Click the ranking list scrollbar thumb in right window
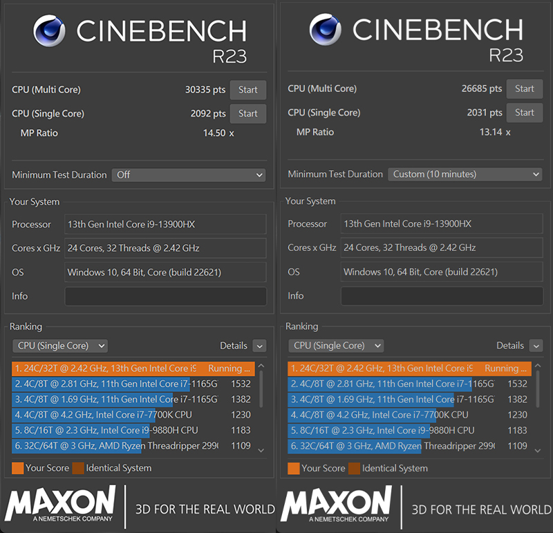 point(538,389)
